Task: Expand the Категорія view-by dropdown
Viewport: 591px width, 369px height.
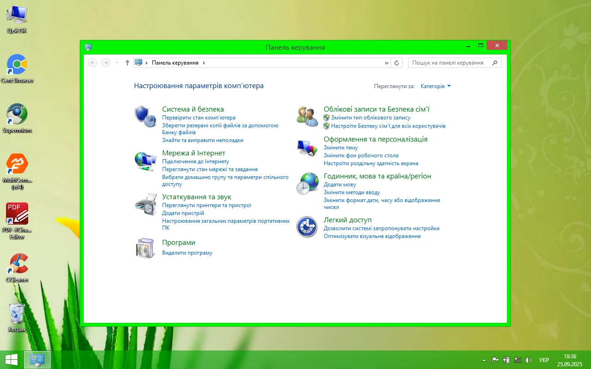Action: pos(435,86)
